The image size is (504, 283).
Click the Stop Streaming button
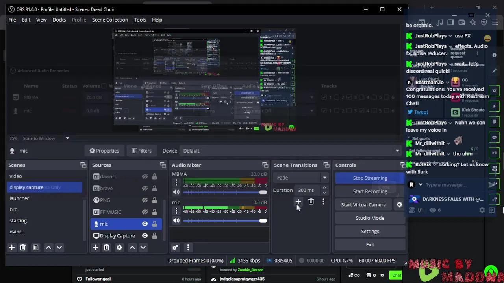pyautogui.click(x=370, y=178)
